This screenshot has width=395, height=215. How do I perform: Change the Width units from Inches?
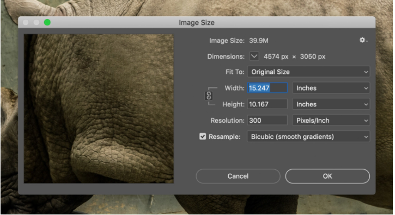[331, 88]
